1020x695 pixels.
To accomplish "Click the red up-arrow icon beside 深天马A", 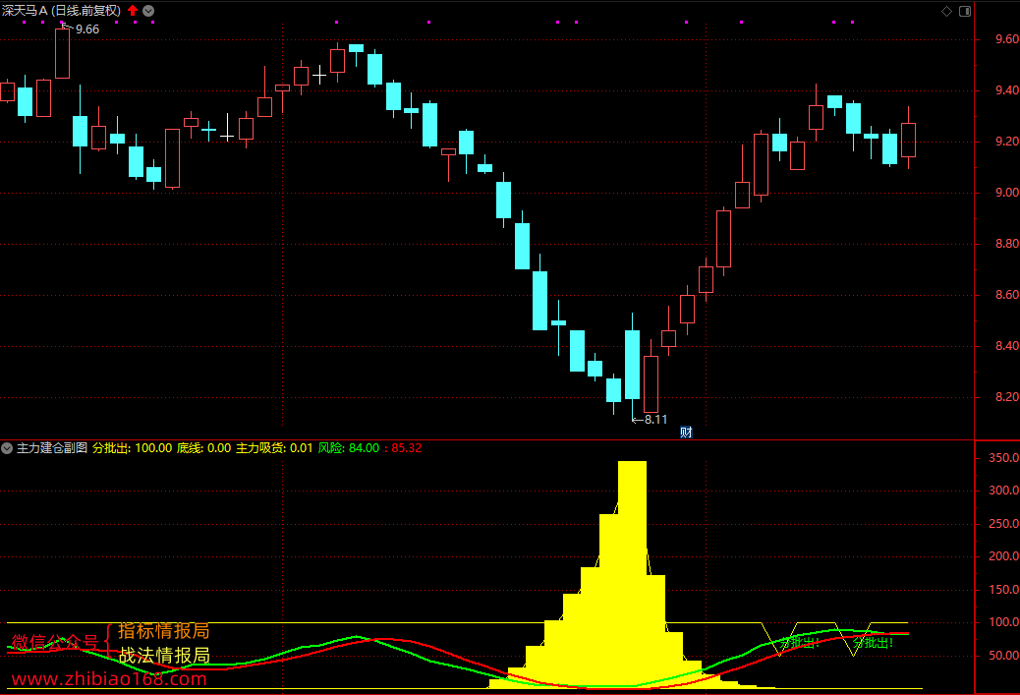I will coord(133,11).
